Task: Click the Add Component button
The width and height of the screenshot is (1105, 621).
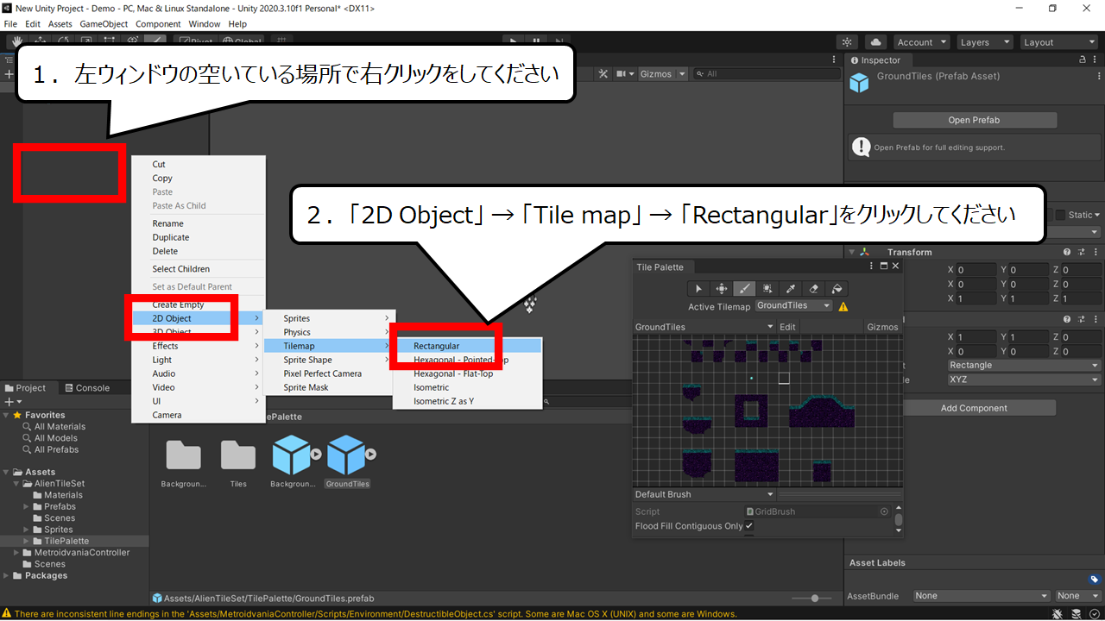Action: click(974, 408)
